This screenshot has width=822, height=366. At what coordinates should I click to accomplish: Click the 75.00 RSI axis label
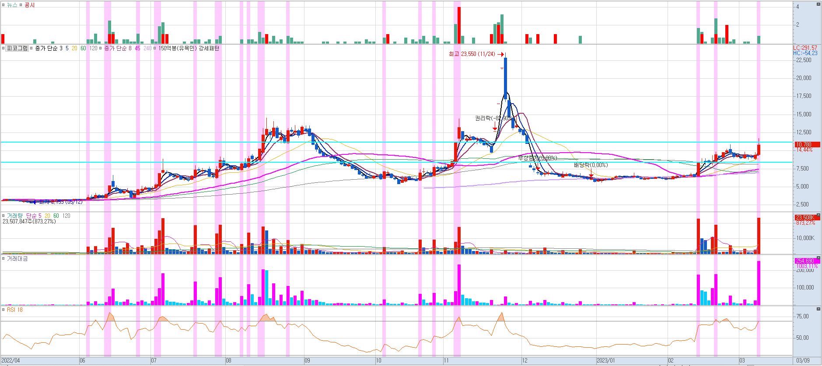click(803, 316)
